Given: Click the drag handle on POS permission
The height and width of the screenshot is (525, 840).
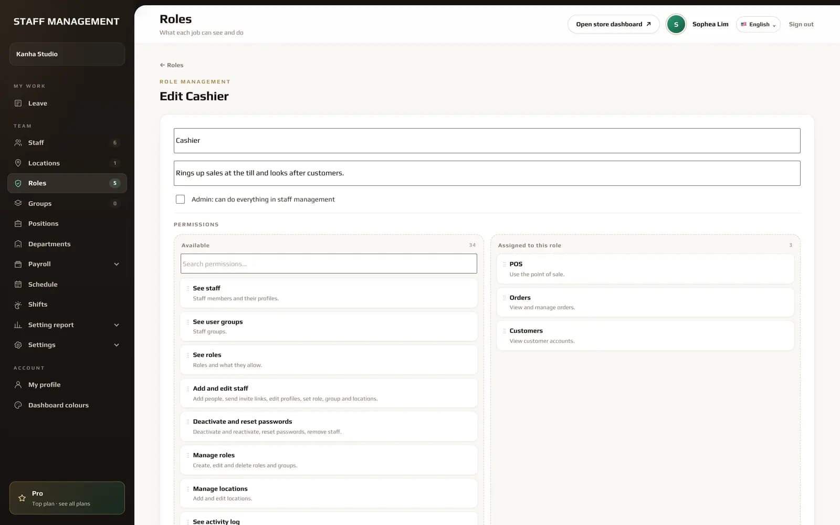Looking at the screenshot, I should click(x=505, y=264).
